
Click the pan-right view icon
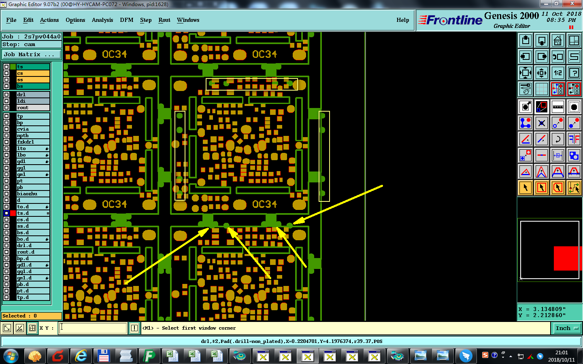pos(542,57)
